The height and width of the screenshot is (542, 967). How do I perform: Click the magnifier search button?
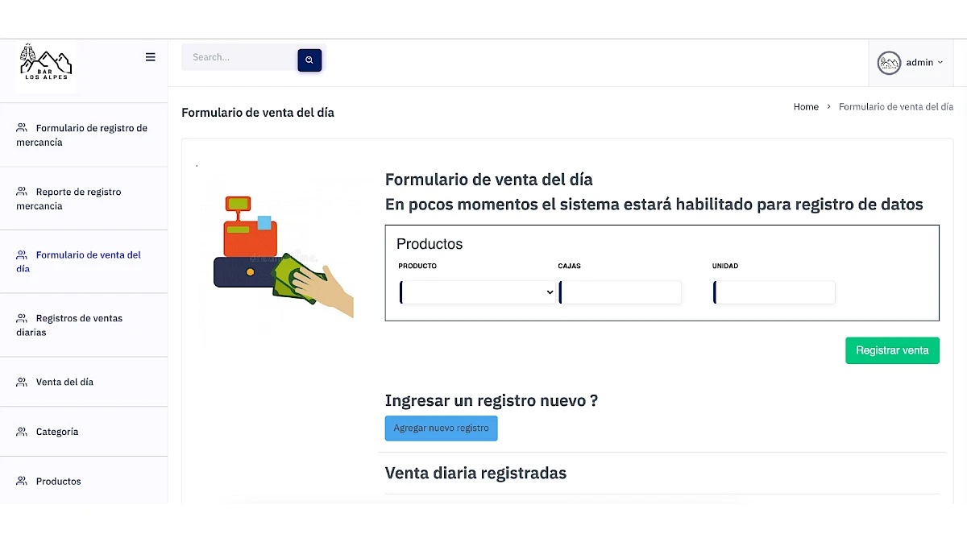coord(309,60)
